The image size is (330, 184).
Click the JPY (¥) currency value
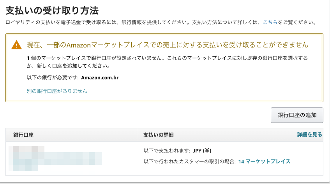[202, 151]
